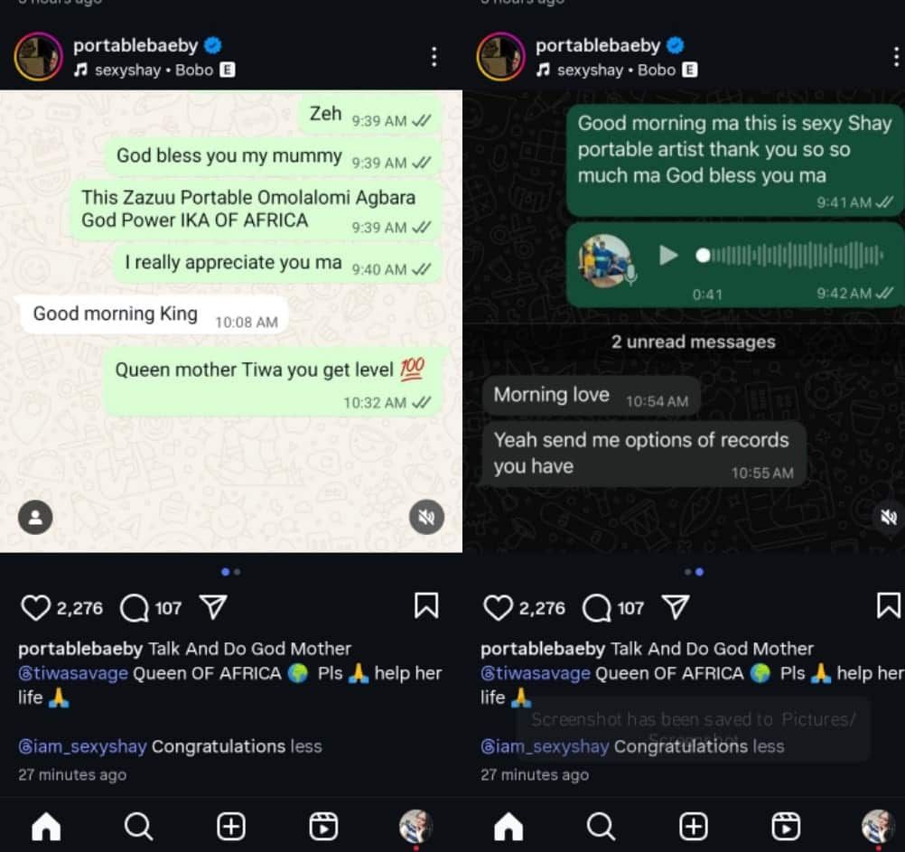
Task: Bookmark the left post
Action: 426,605
